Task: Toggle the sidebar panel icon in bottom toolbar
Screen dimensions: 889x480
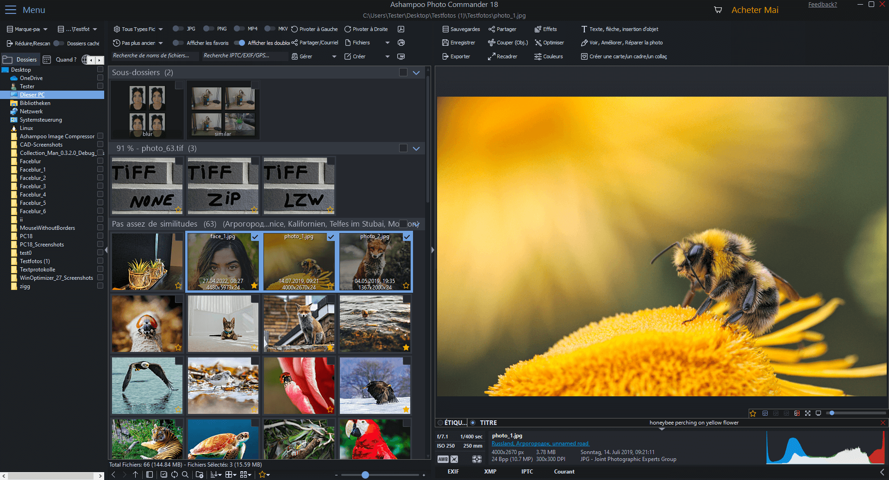Action: click(x=149, y=474)
